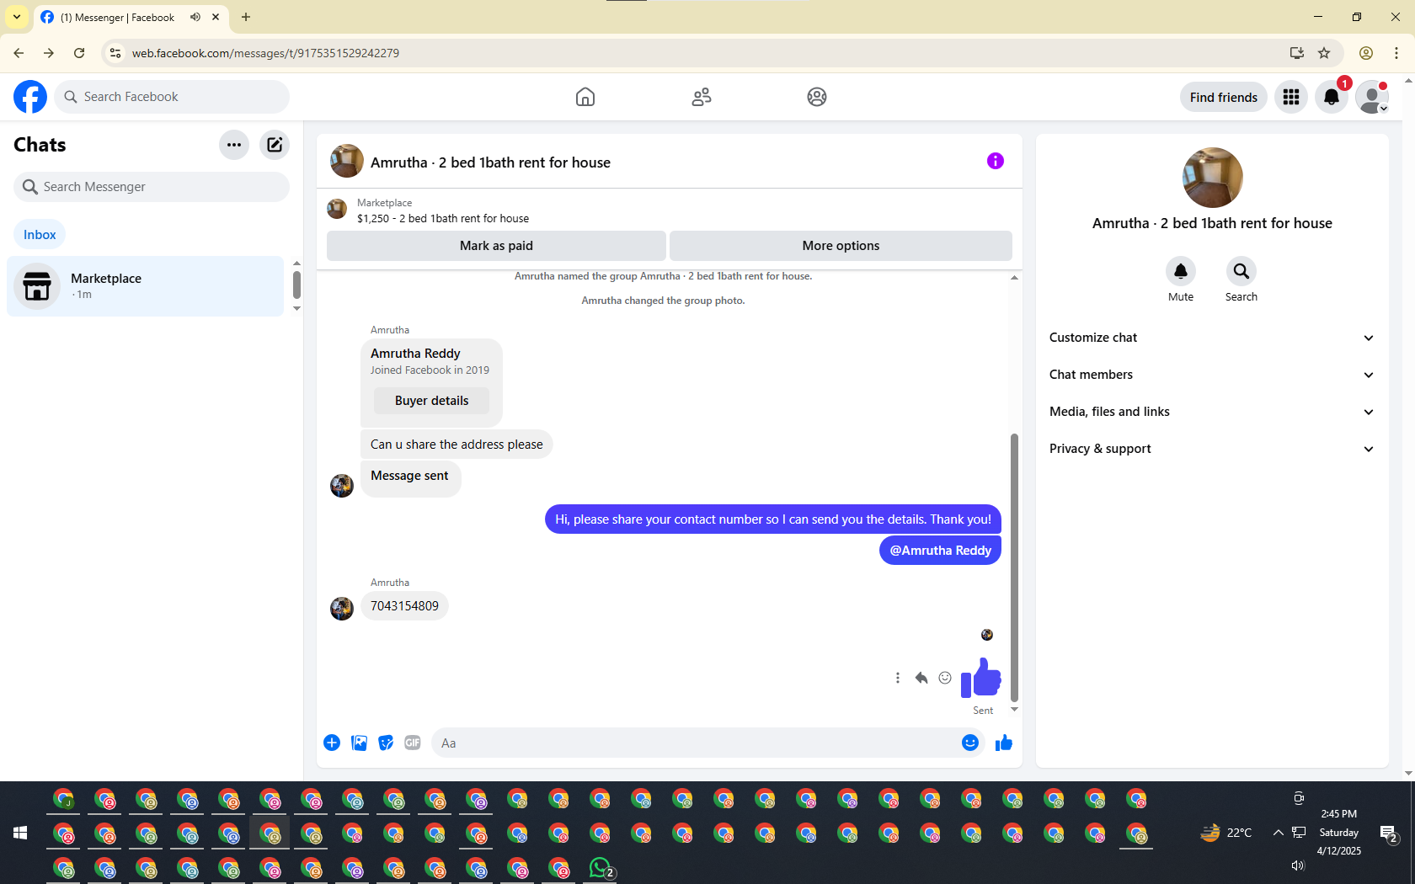Open Chrome profile icon in toolbar
Screen dimensions: 1415x884
coord(1366,53)
